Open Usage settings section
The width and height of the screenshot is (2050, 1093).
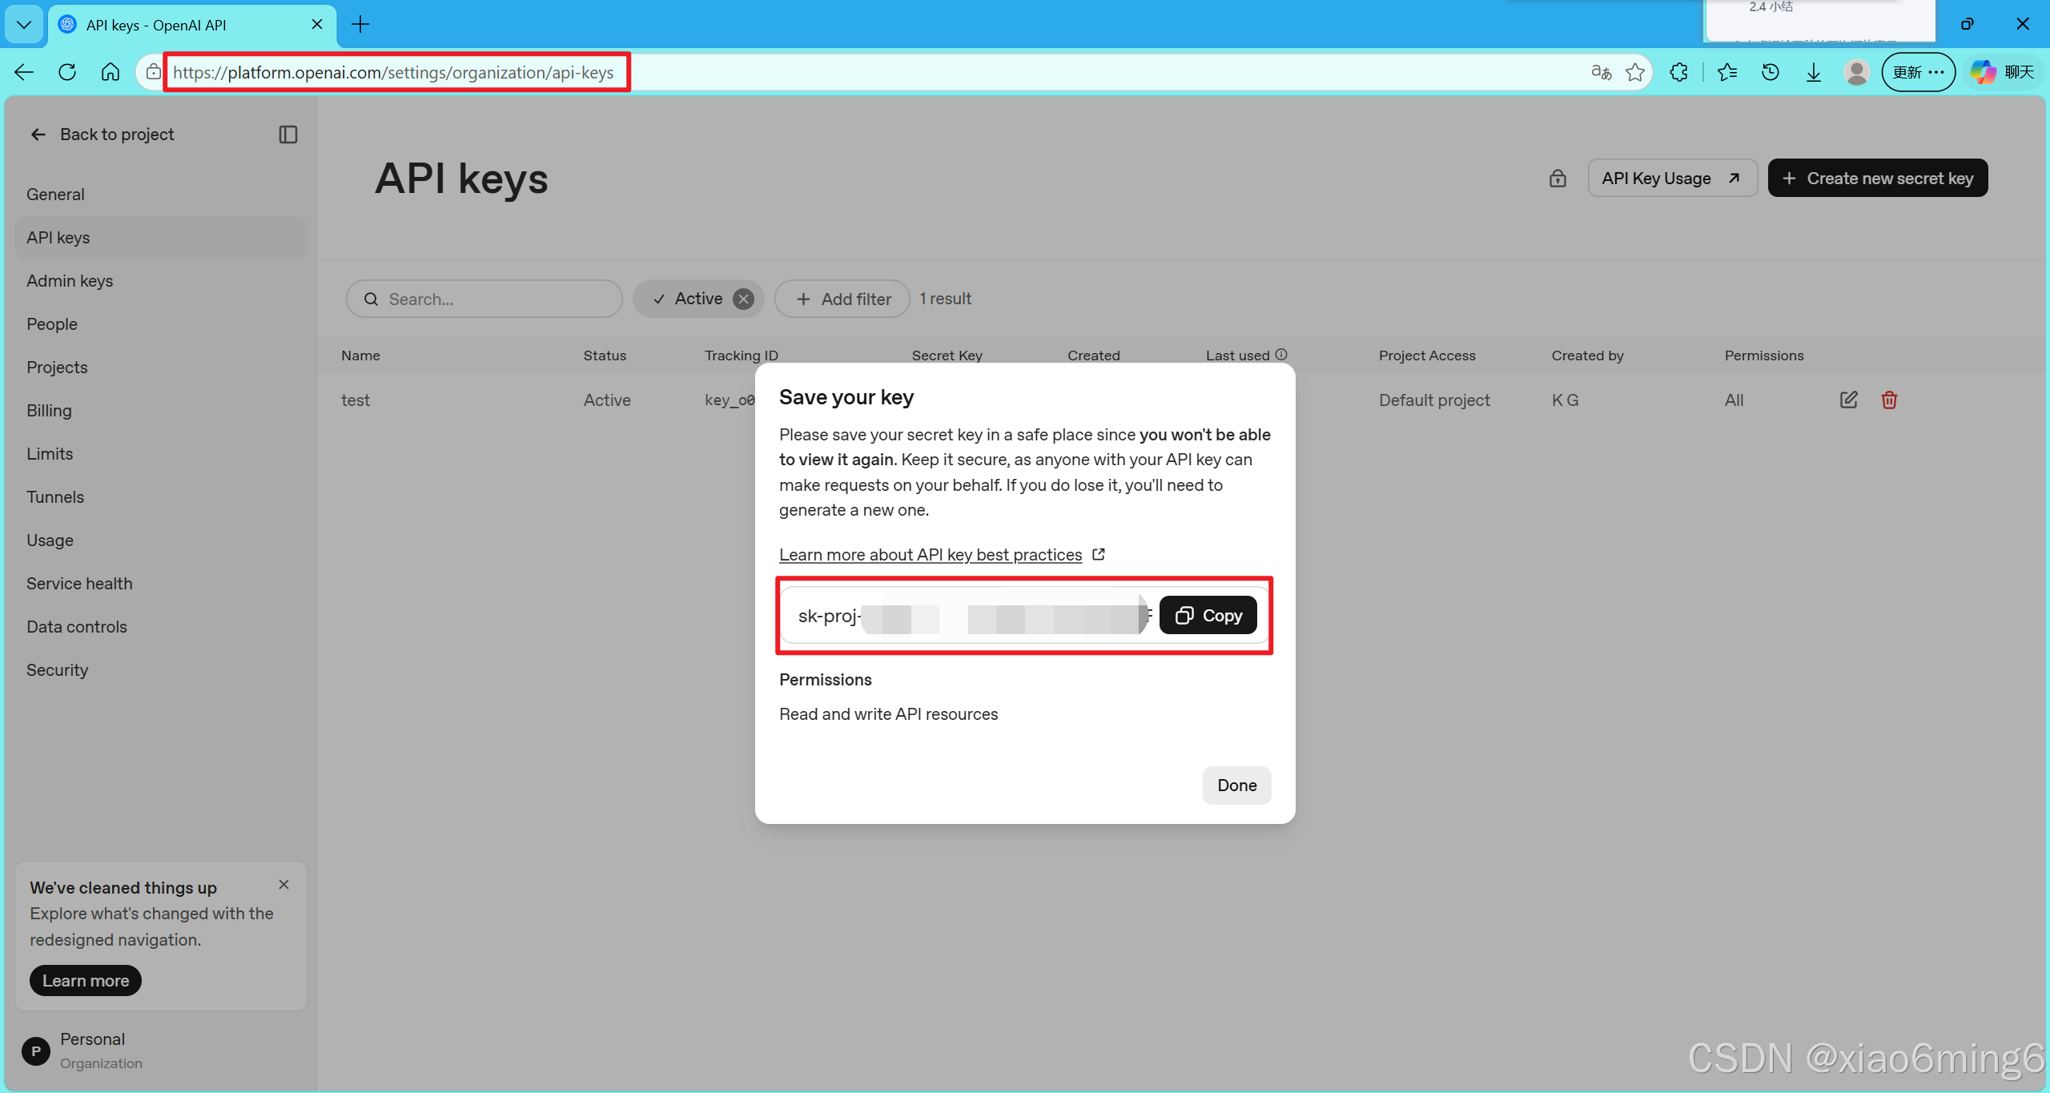pyautogui.click(x=160, y=540)
